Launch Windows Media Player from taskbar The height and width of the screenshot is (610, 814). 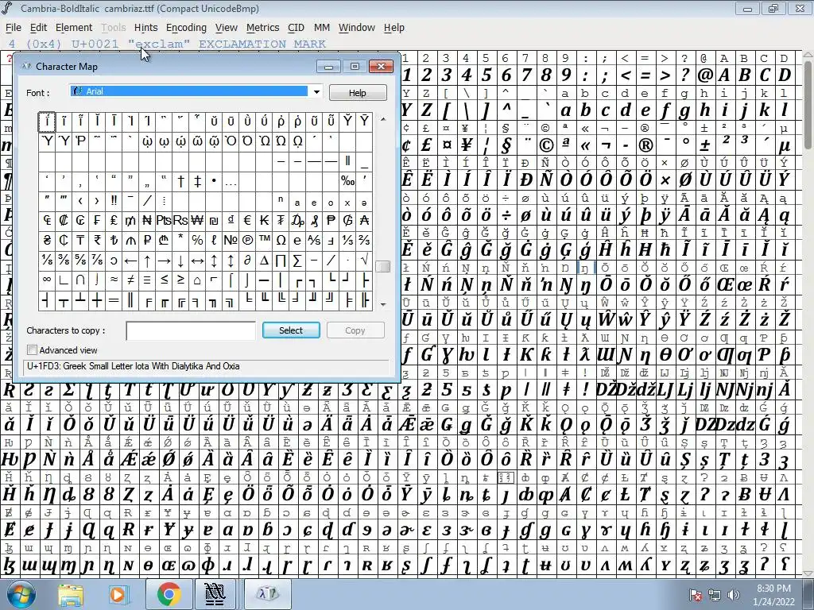pyautogui.click(x=118, y=594)
